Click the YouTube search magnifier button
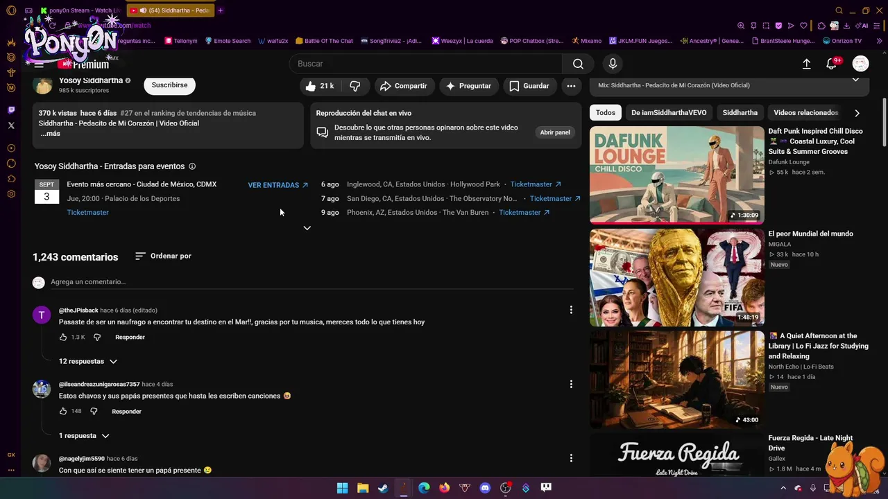888x499 pixels. point(578,64)
